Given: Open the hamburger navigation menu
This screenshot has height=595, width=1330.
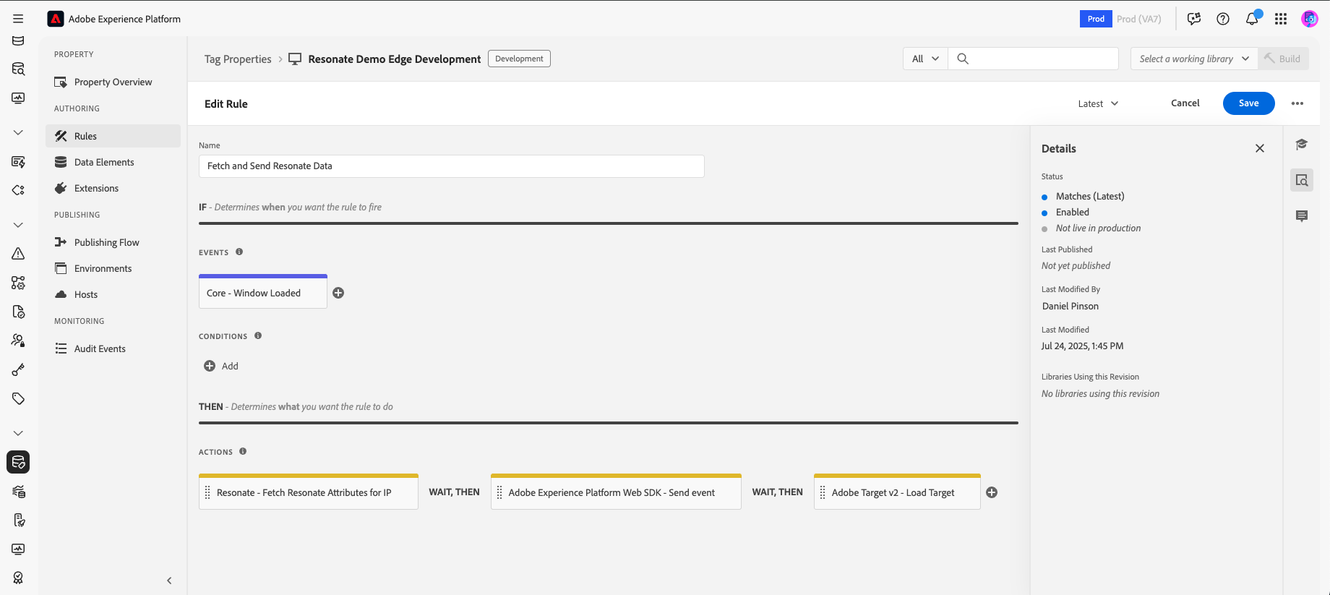Looking at the screenshot, I should [18, 19].
